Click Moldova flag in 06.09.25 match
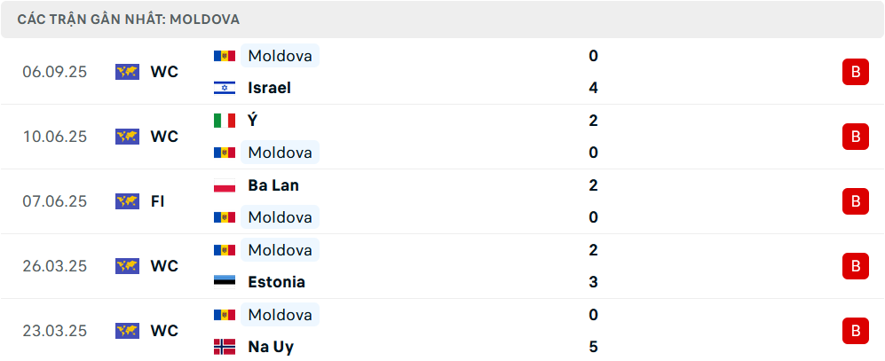 [224, 56]
